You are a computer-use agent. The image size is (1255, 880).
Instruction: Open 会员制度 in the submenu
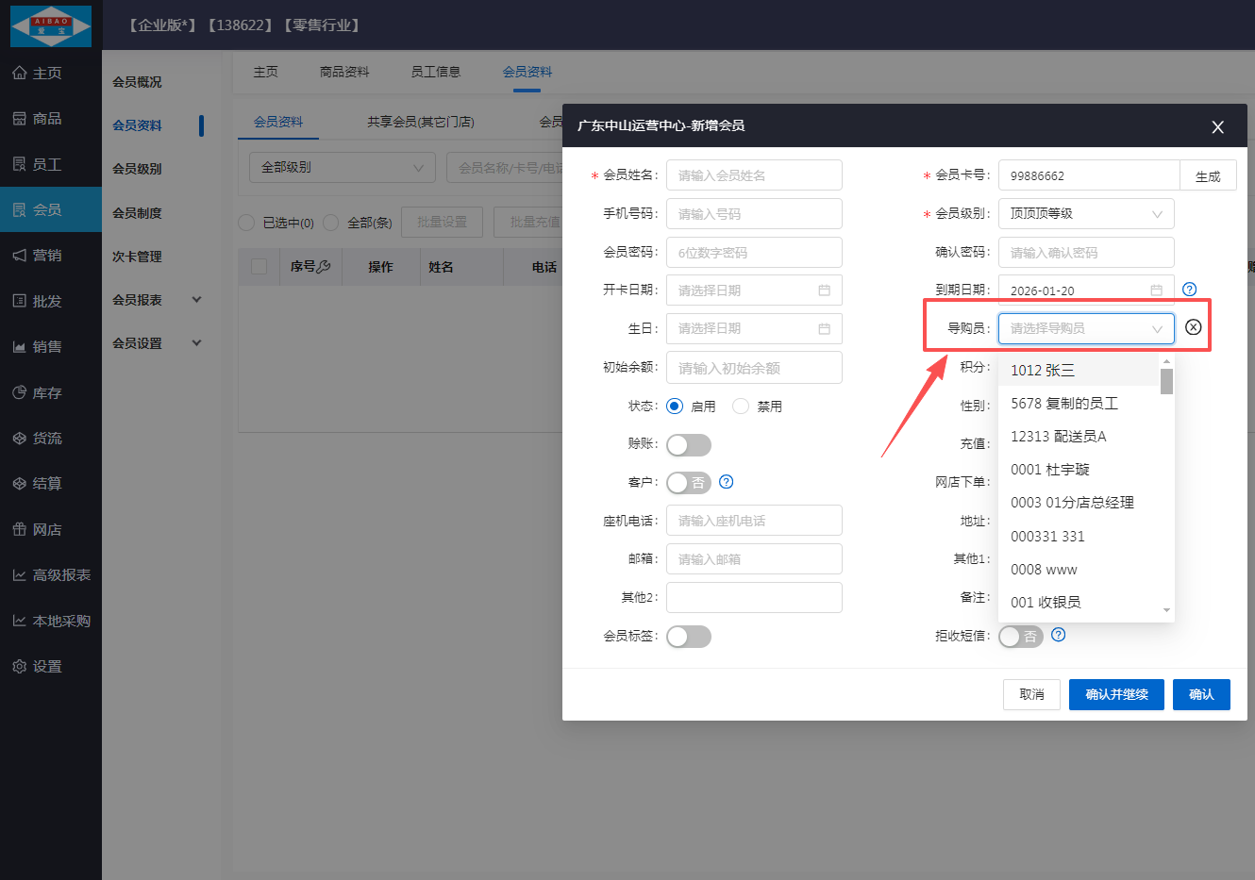coord(137,213)
